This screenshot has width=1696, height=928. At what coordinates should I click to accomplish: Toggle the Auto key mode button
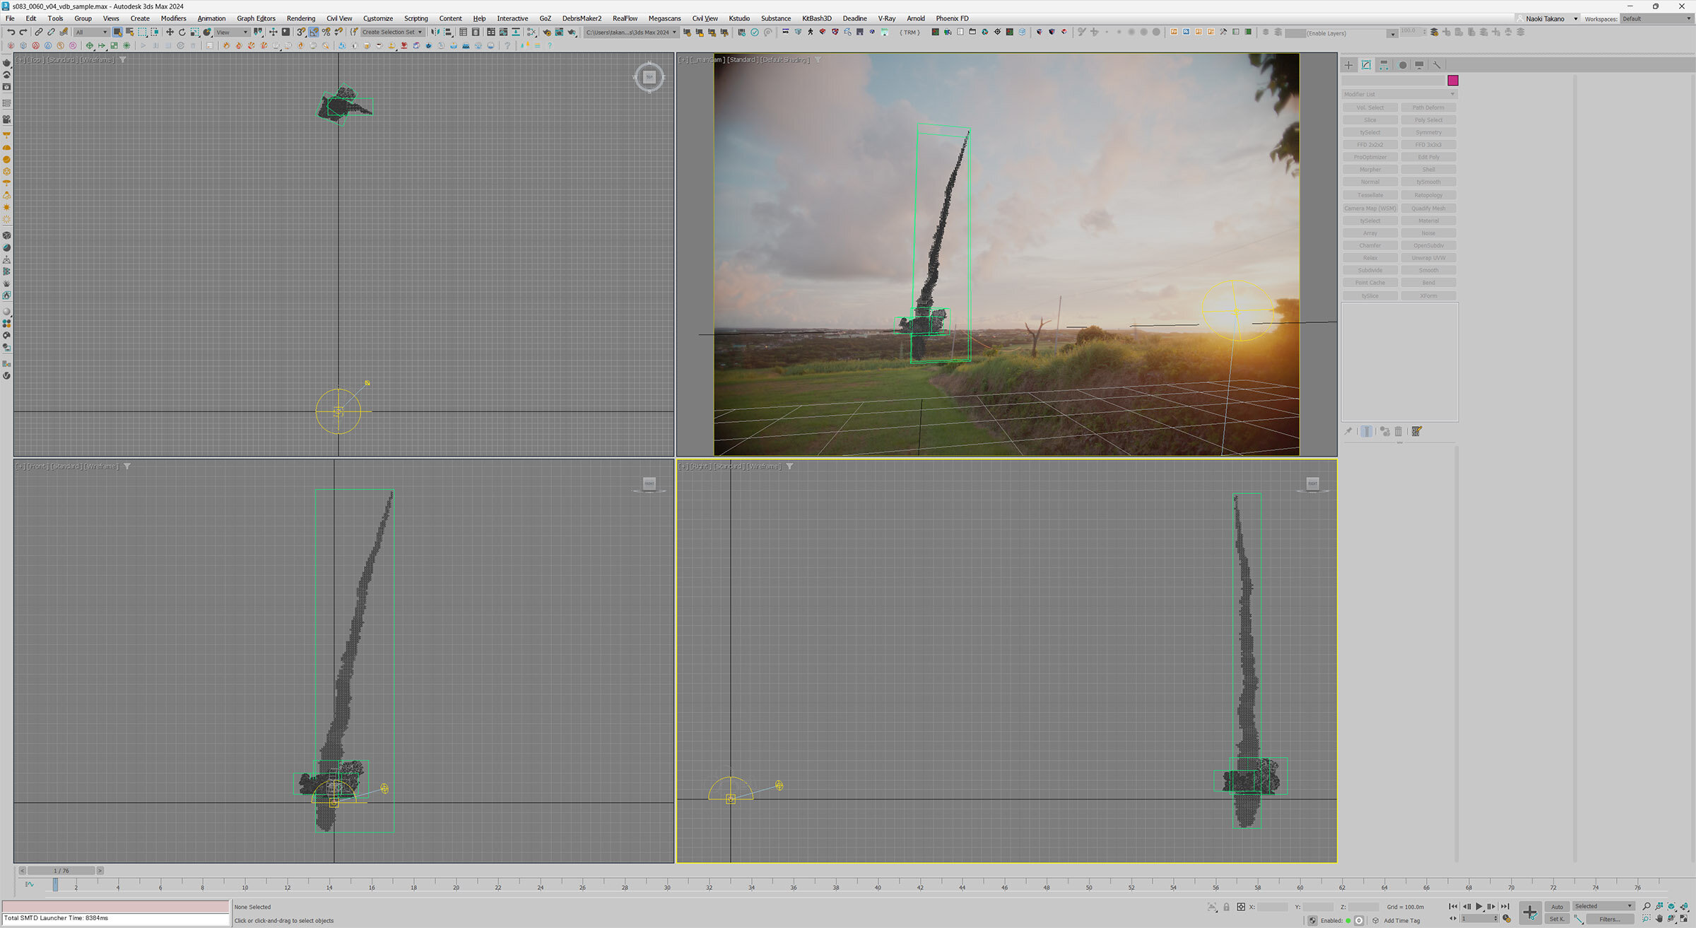tap(1557, 907)
